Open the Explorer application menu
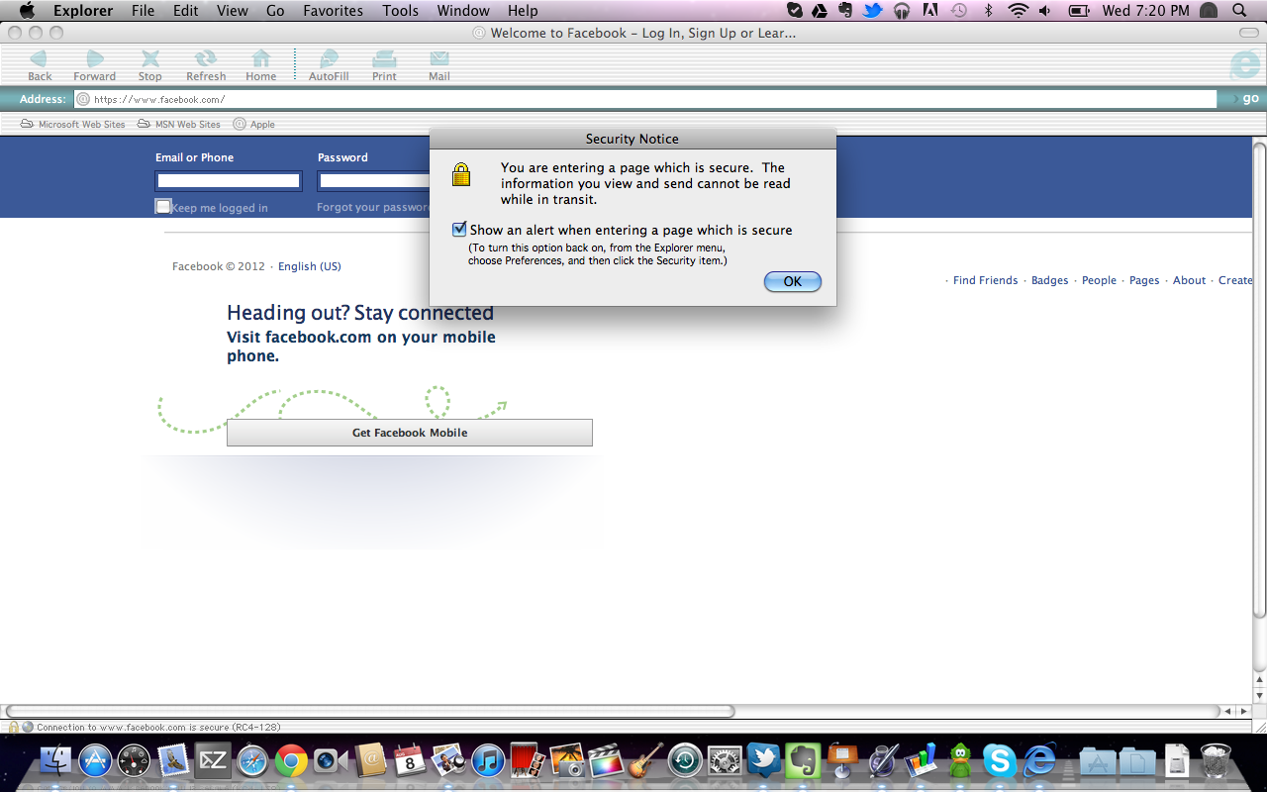The image size is (1267, 792). (x=83, y=11)
